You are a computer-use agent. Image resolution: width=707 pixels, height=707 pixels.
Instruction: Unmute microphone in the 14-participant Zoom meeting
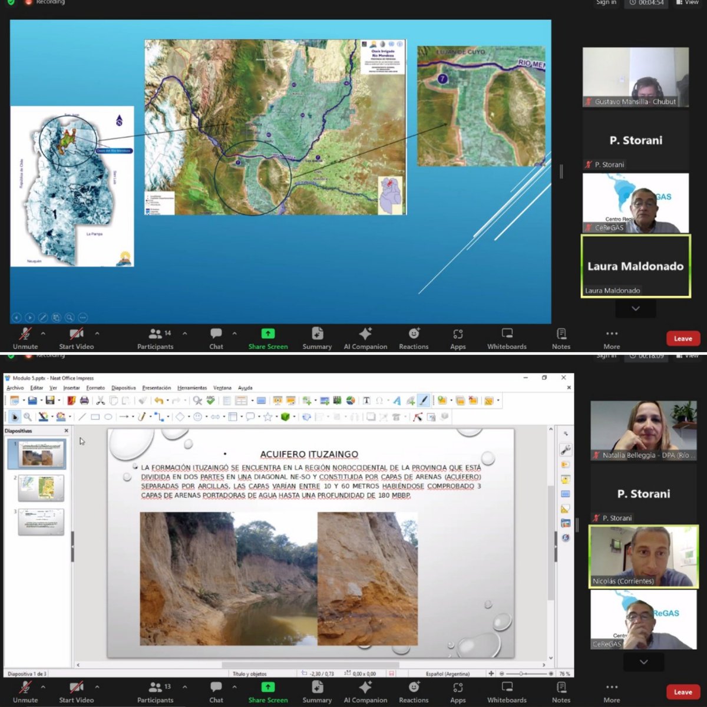25,338
